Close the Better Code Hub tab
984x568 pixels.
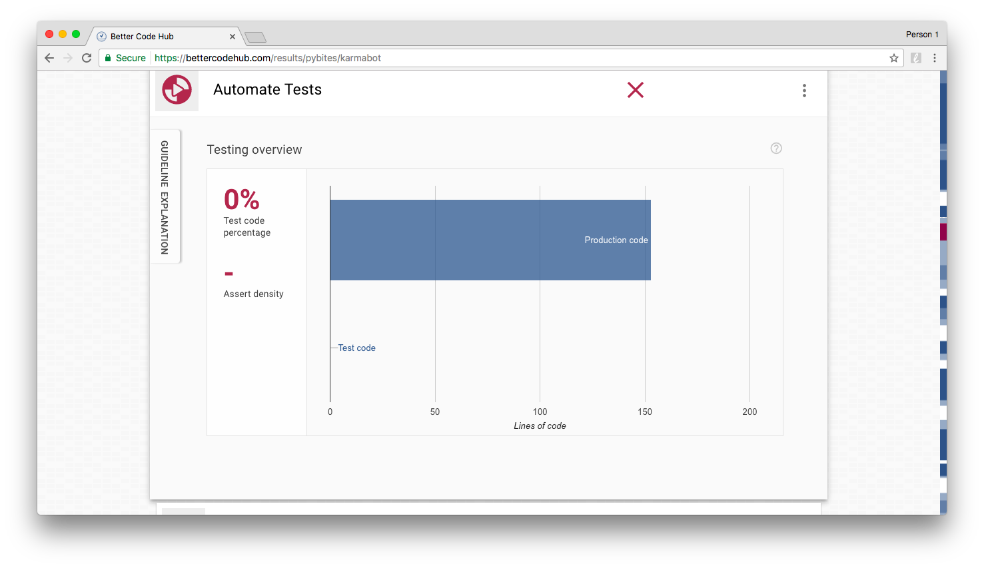pos(233,37)
